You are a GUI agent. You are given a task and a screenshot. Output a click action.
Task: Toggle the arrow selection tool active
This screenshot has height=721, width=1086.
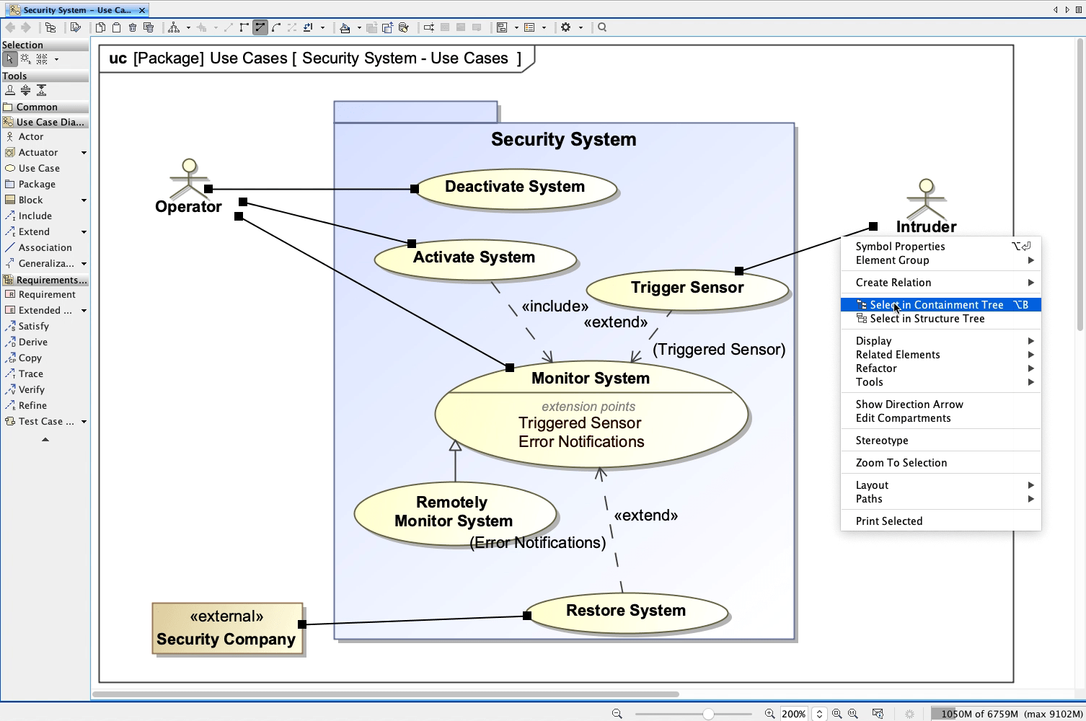9,58
